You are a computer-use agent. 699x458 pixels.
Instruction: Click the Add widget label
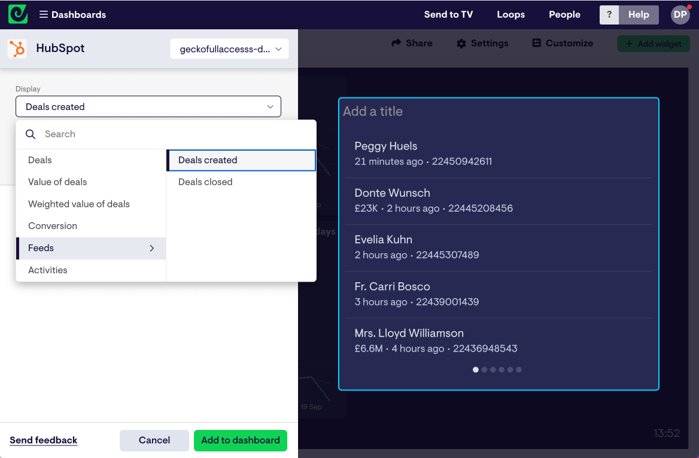[660, 44]
